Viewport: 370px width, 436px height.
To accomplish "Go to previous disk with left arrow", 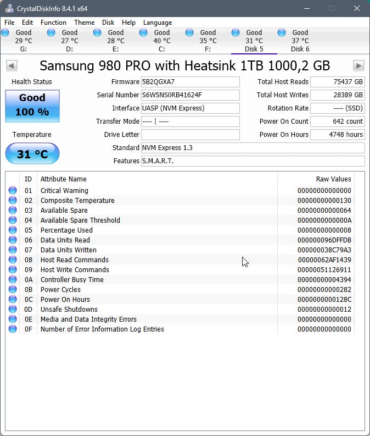I will (11, 66).
